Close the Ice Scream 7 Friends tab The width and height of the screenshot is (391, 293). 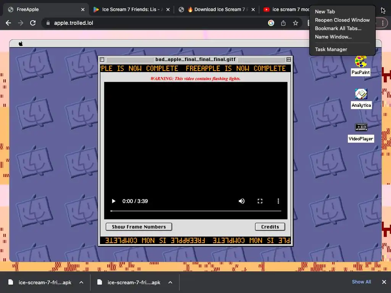coord(168,10)
